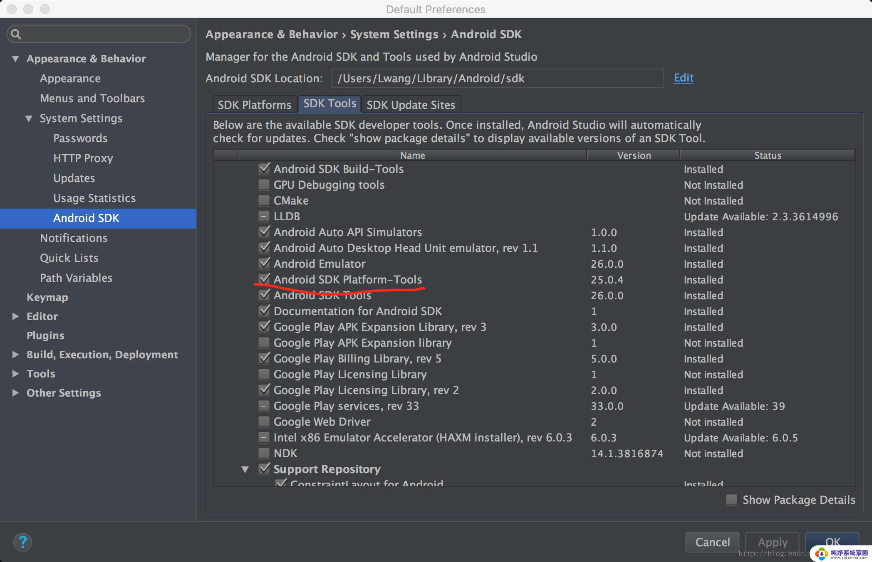Select Updates in System Settings

click(74, 178)
